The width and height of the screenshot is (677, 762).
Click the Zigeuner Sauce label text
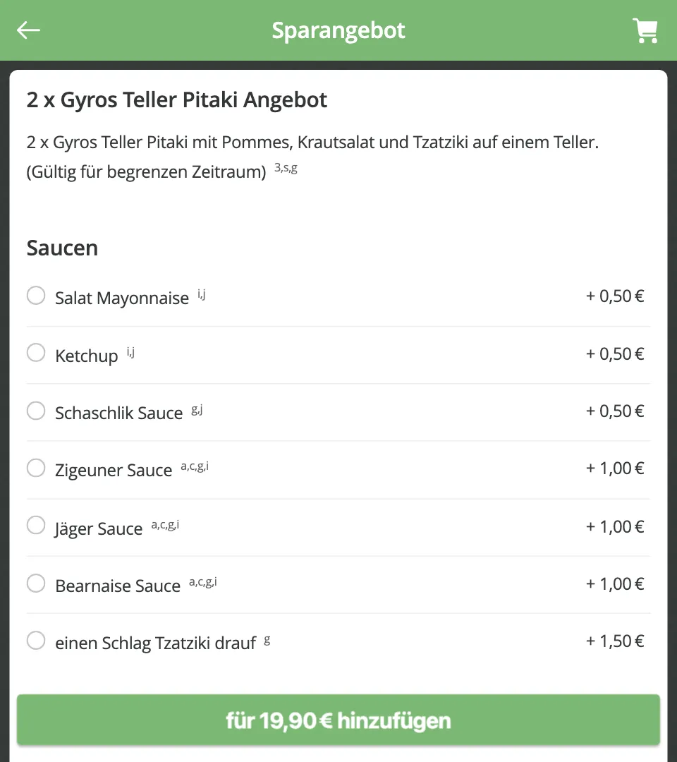(114, 471)
